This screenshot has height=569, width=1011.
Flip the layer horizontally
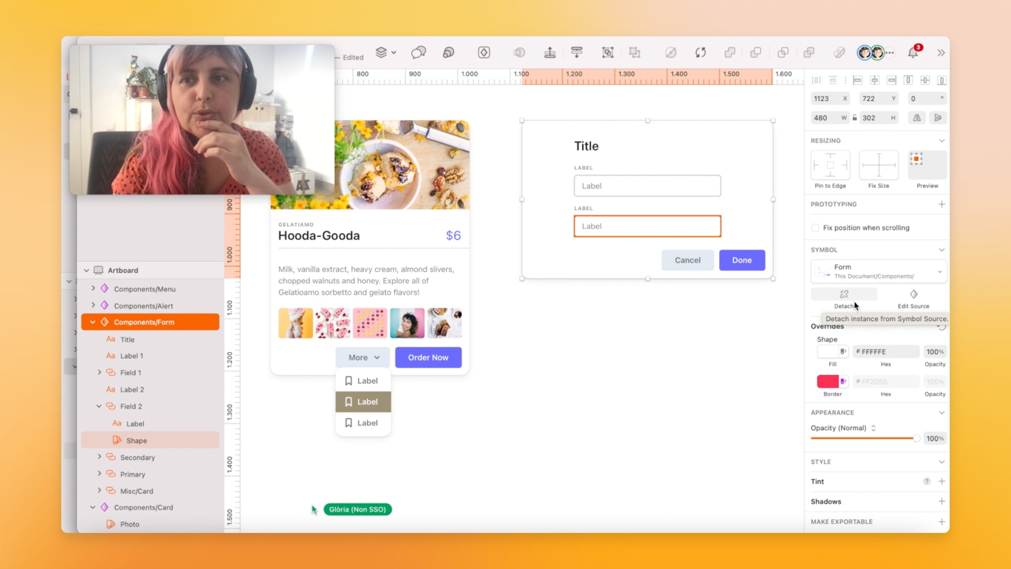click(917, 118)
